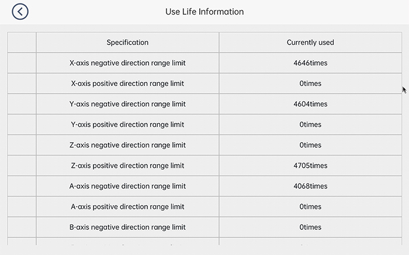Click the back arrow icon
The height and width of the screenshot is (255, 409).
tap(20, 12)
